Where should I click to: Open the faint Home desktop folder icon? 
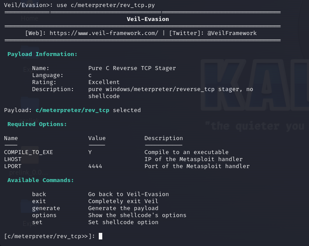point(29,19)
